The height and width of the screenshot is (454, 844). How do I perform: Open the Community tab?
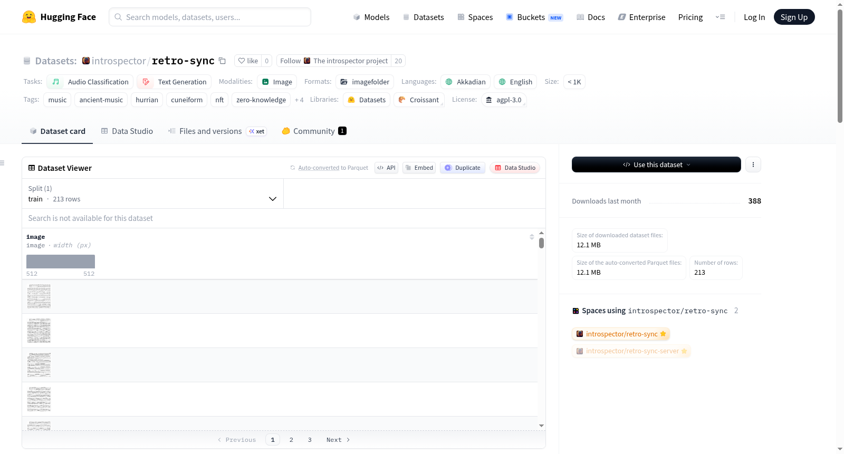(x=314, y=131)
